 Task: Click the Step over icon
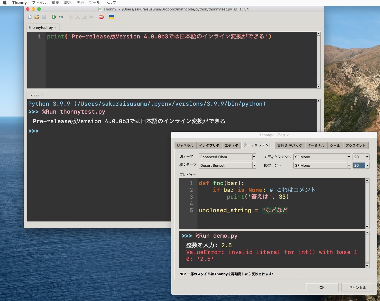71,17
